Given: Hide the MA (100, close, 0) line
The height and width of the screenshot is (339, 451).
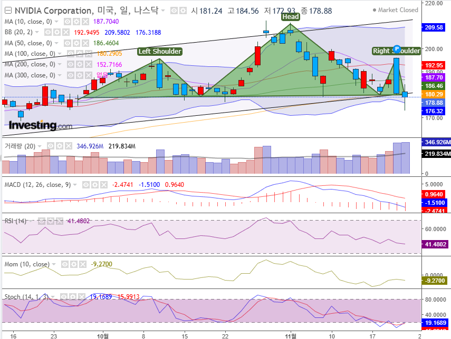Looking at the screenshot, I should tap(71, 54).
